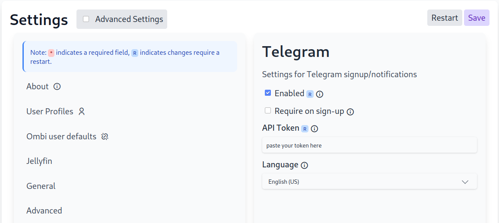
Task: Click the R restart badge beside API Token
Action: (x=305, y=129)
